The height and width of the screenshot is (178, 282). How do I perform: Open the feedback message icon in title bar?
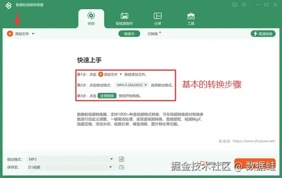(235, 5)
